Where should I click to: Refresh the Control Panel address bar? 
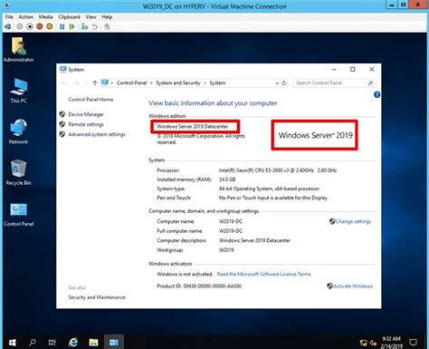click(x=284, y=83)
